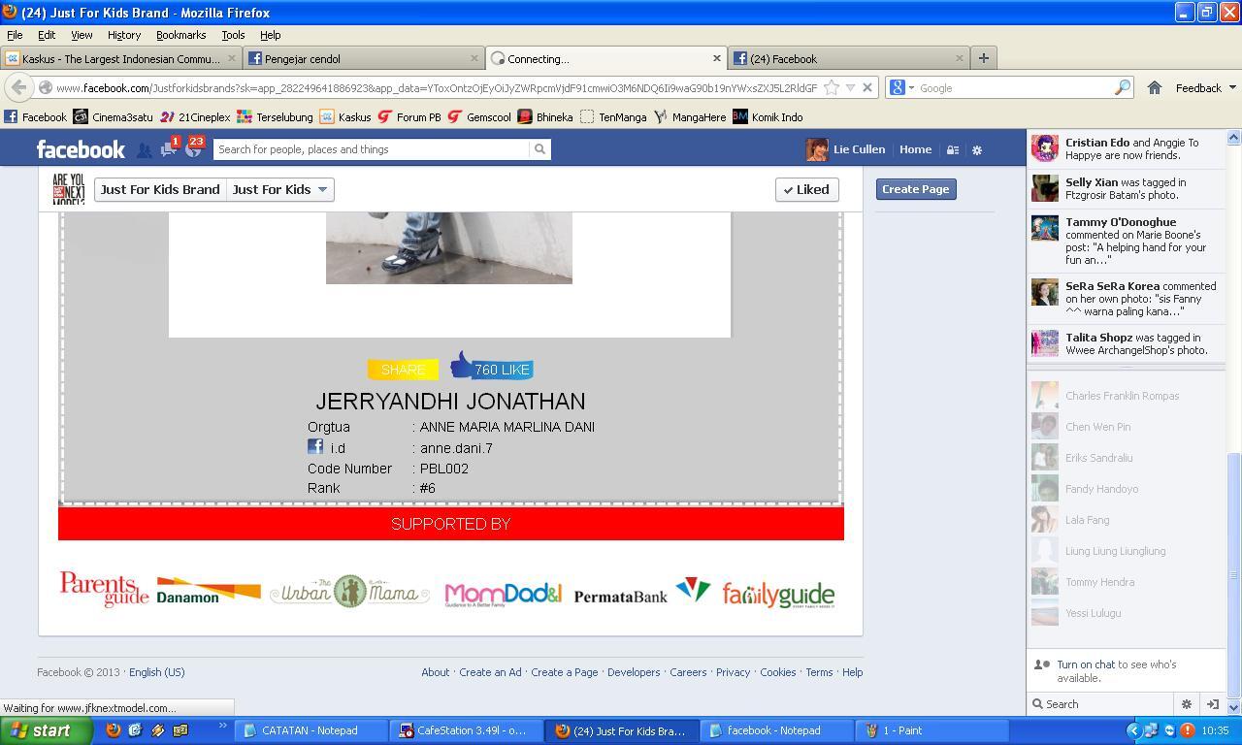Open the Bookmarks menu
This screenshot has width=1242, height=745.
[180, 35]
